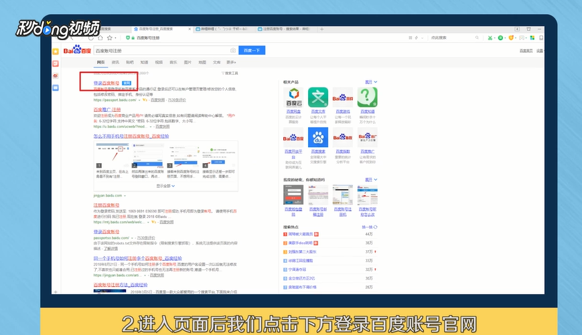Screen dimensions: 582x335
Task: Open hot search item ranked 2
Action: (x=301, y=243)
